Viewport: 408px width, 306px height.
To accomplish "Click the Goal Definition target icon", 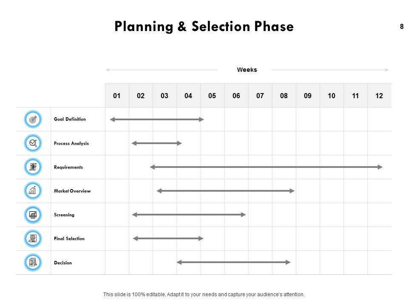I will 33,119.
